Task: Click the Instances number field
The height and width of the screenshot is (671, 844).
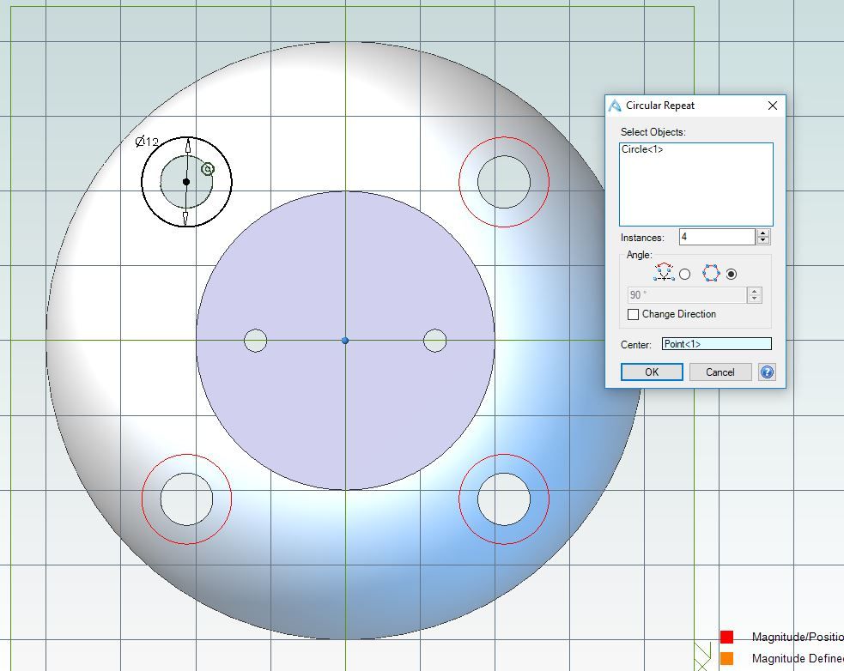Action: tap(718, 237)
